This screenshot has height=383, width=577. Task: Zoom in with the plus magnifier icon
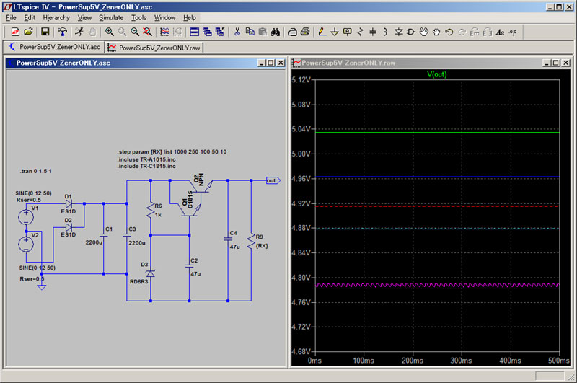click(x=110, y=32)
